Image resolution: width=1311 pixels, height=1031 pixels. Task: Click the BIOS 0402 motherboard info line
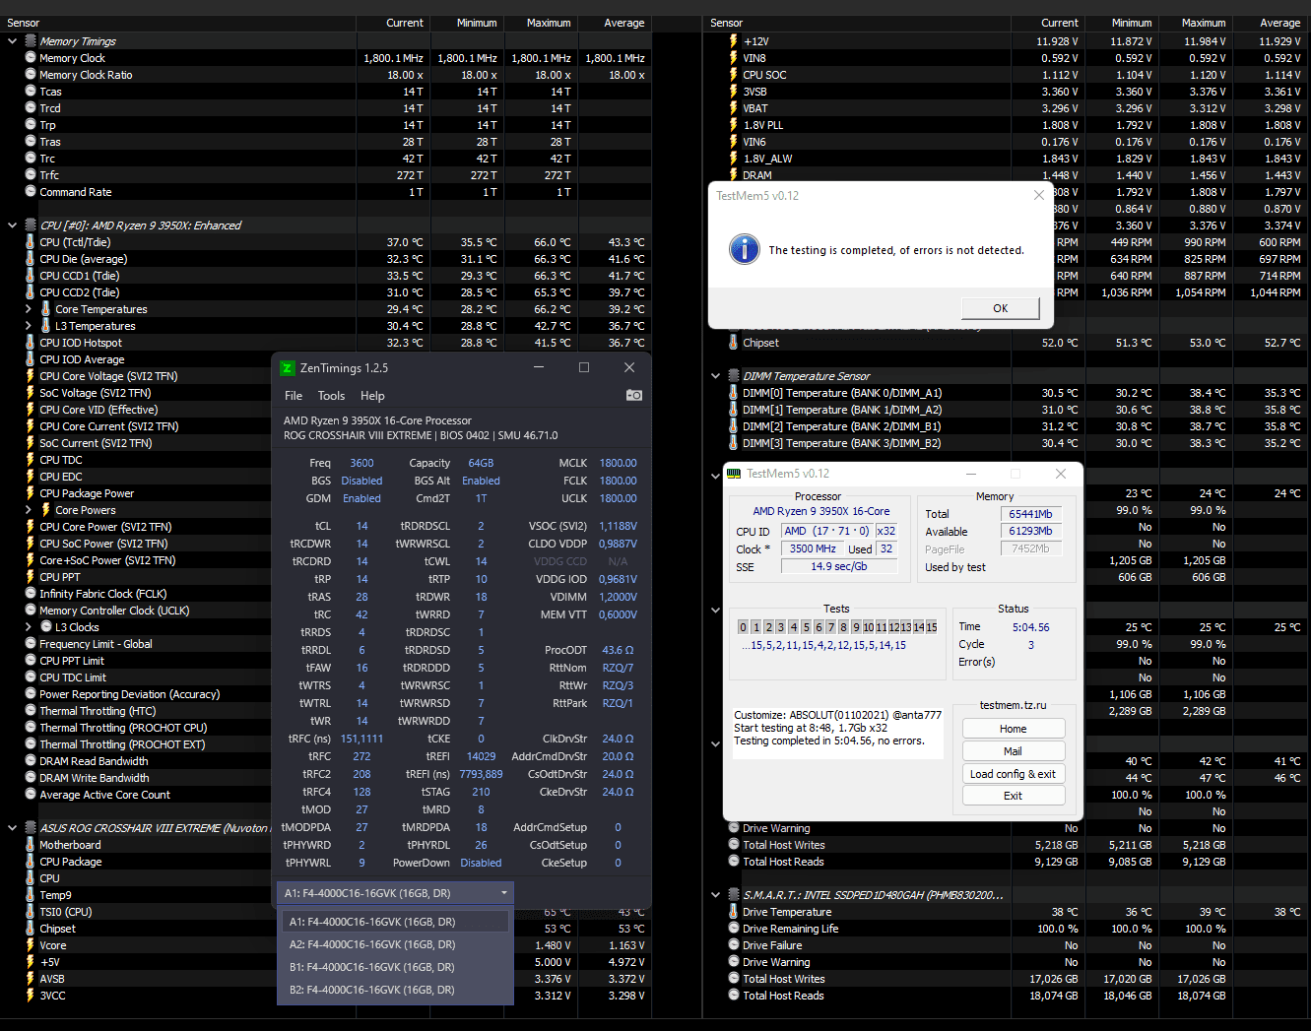pyautogui.click(x=421, y=435)
